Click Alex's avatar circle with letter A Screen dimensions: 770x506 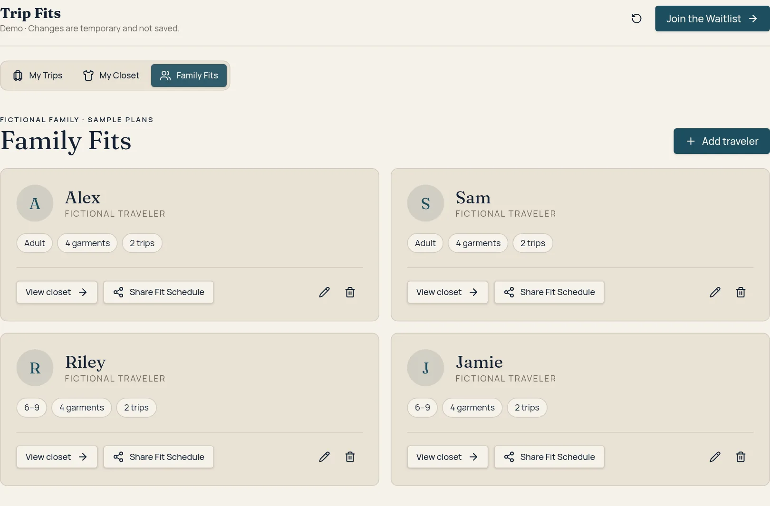(x=35, y=203)
